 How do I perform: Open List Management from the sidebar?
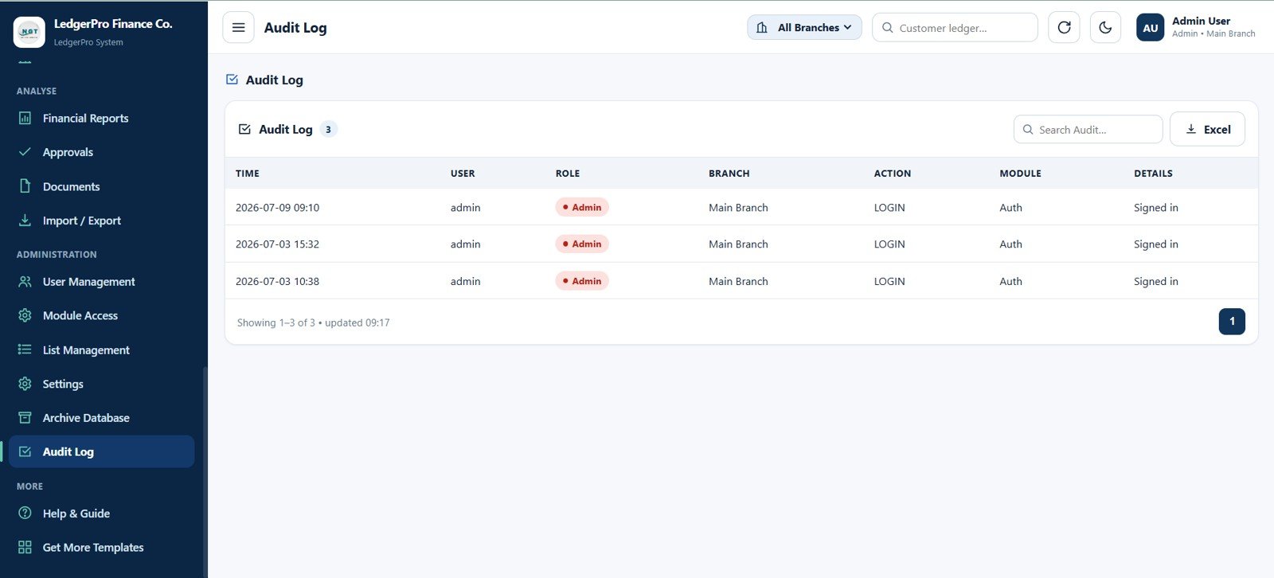tap(101, 350)
